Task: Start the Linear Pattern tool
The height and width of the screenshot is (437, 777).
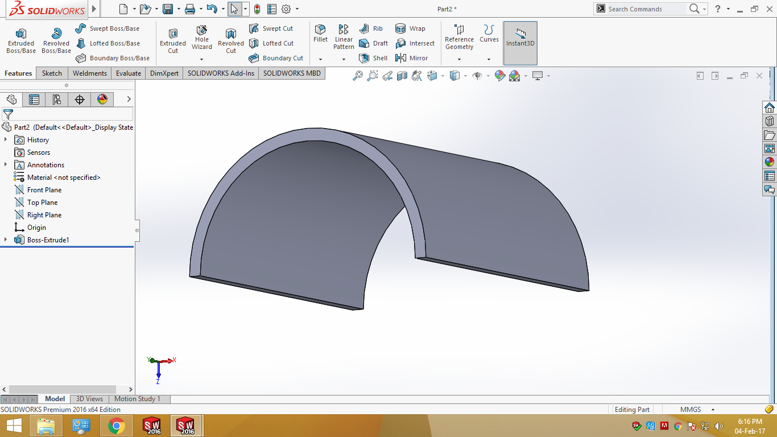Action: click(344, 37)
